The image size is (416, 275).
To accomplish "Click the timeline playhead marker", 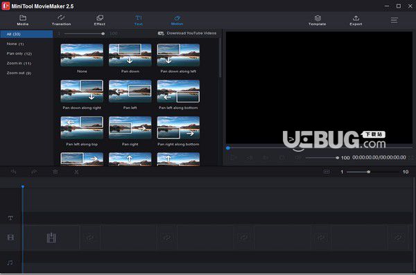I will (x=23, y=187).
